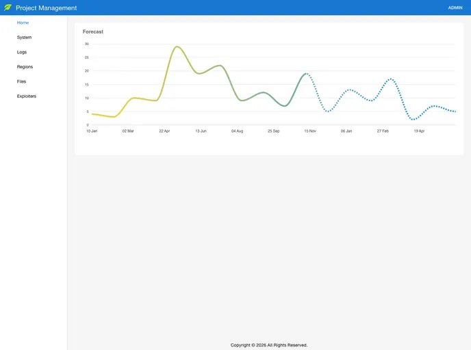Select Exploiters in the sidebar

[x=27, y=96]
